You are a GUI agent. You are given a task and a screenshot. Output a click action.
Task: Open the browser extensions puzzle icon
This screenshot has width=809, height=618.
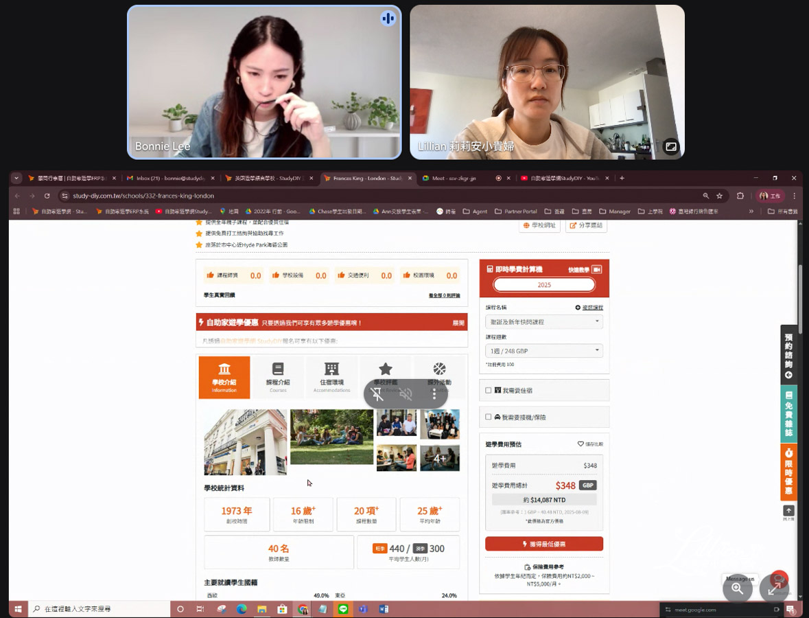[x=740, y=196]
